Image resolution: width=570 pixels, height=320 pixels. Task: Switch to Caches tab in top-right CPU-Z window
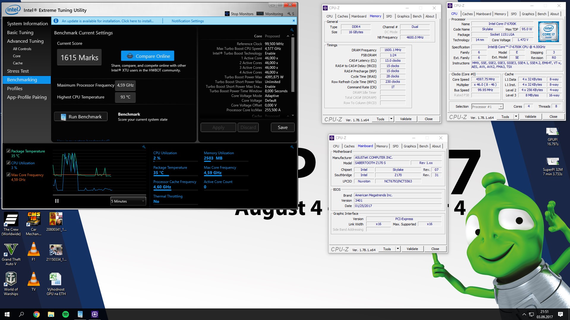click(467, 14)
